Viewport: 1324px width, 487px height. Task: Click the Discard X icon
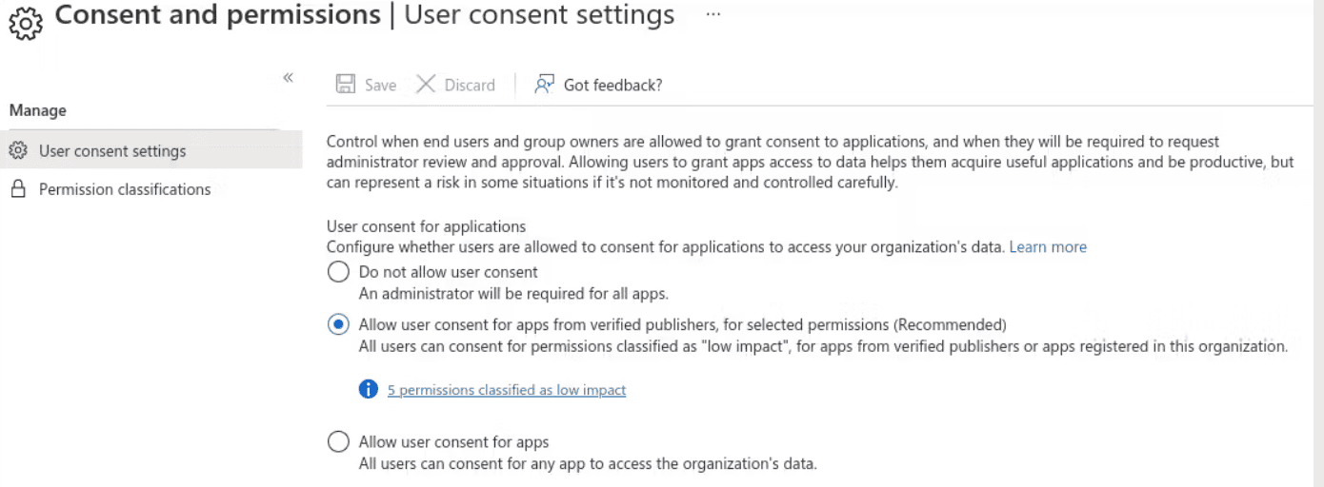tap(426, 85)
